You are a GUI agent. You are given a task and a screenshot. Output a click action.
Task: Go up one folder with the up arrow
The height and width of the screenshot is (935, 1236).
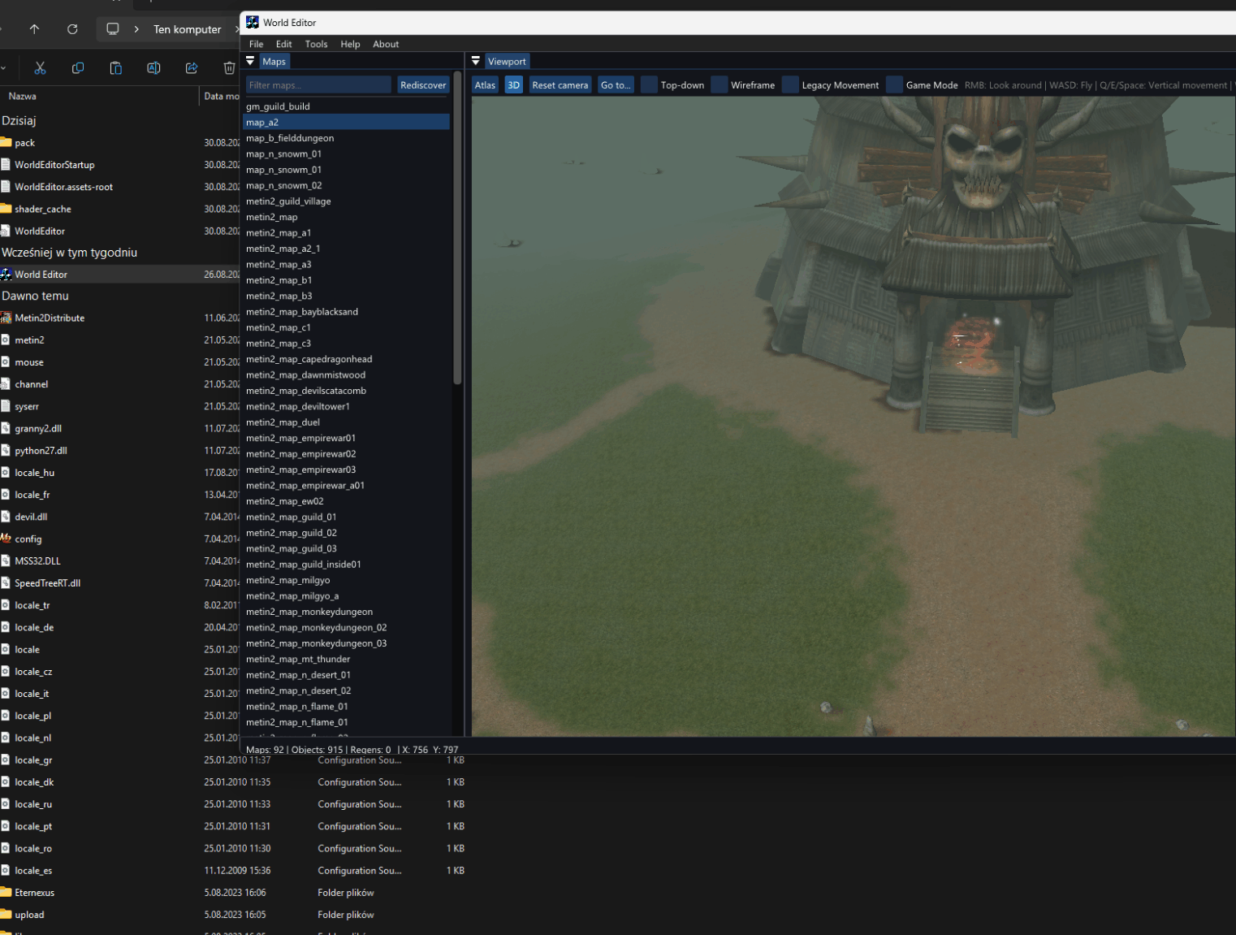[34, 29]
